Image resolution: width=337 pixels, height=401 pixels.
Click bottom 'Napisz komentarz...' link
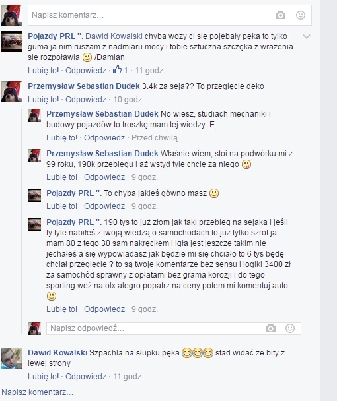38,392
